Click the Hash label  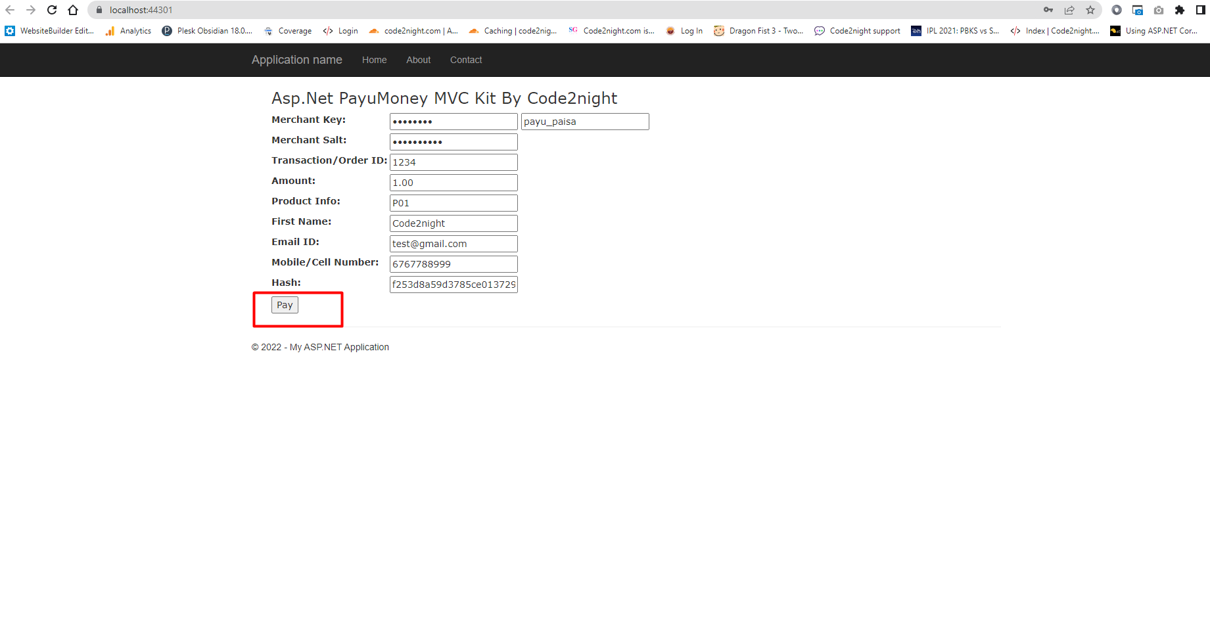(x=286, y=283)
